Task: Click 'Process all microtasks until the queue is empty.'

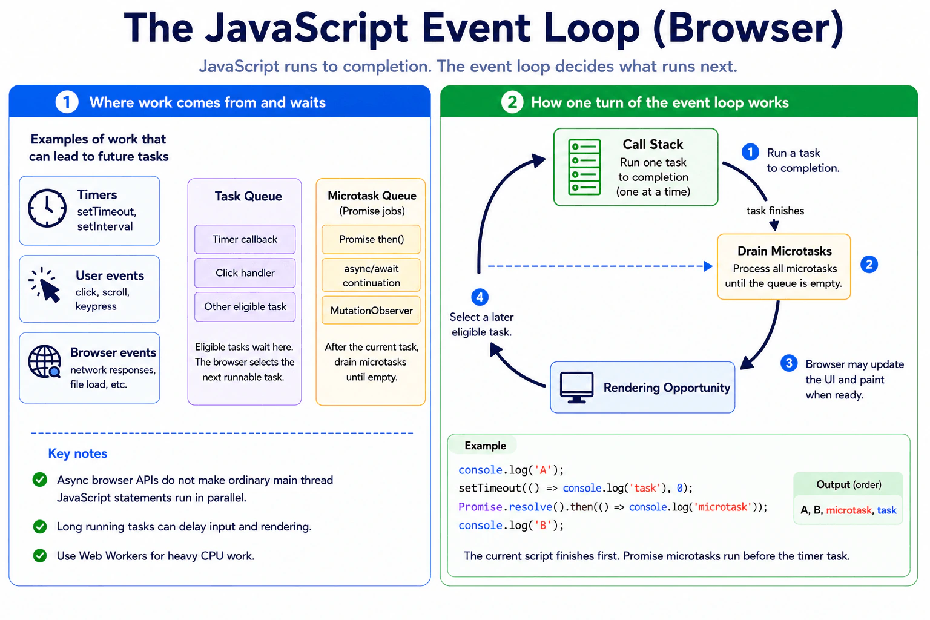Action: [783, 275]
